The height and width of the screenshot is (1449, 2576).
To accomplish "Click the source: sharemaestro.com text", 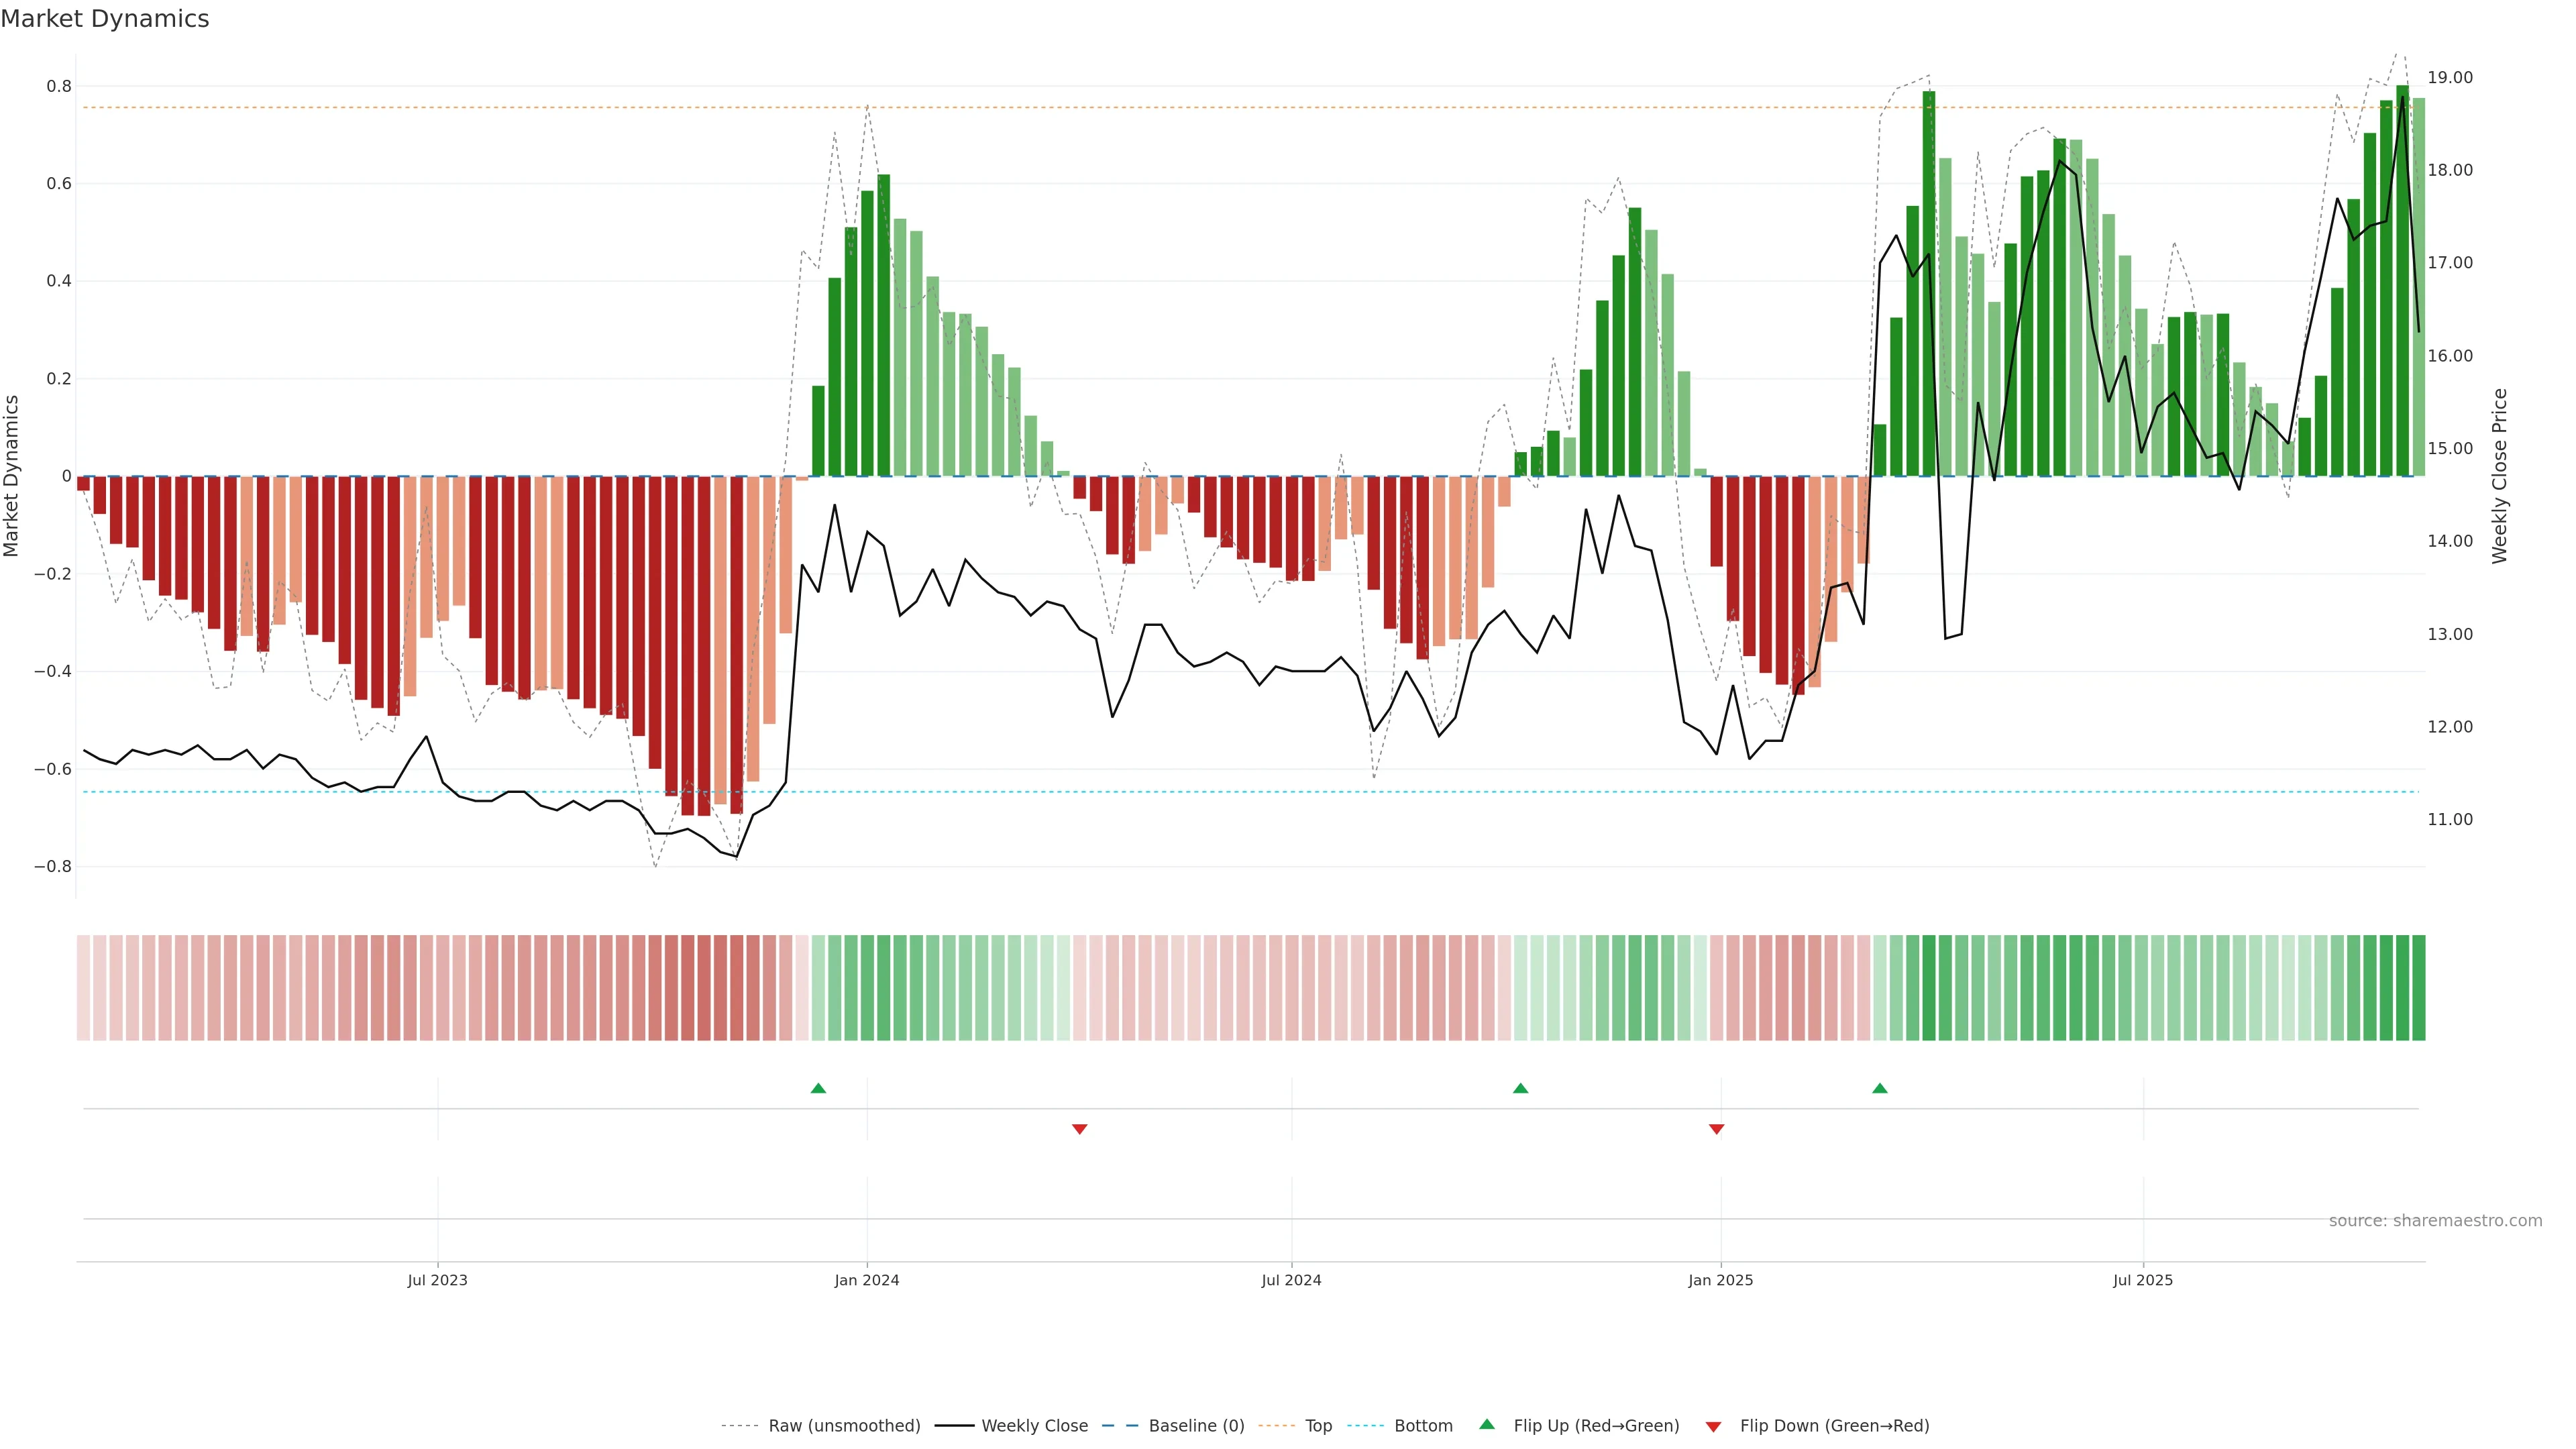I will [2435, 1221].
